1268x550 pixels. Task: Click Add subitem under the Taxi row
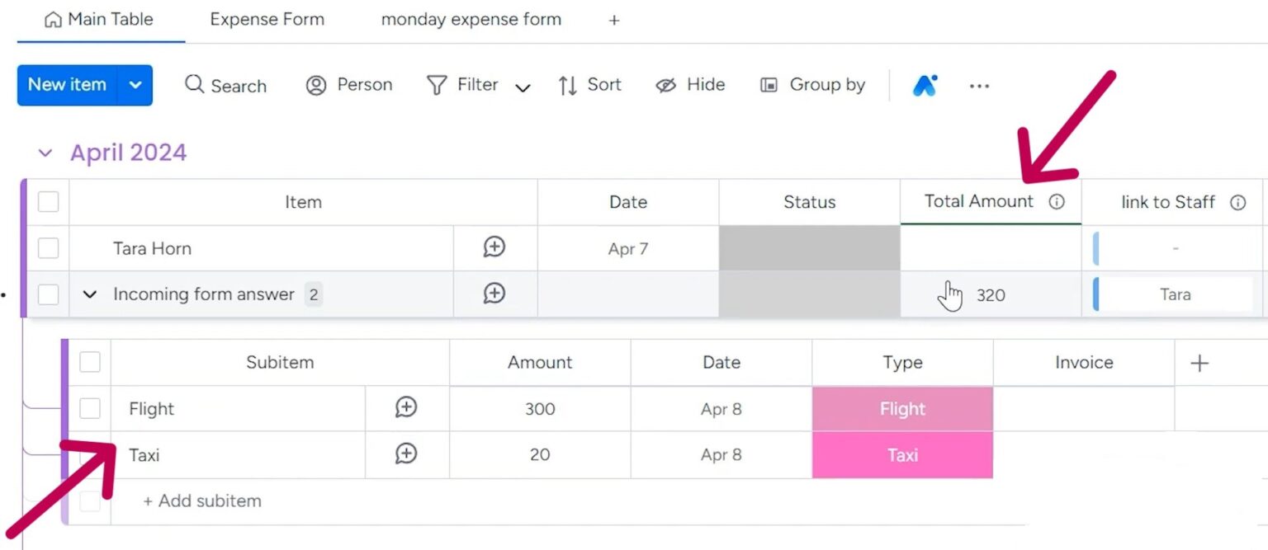click(202, 501)
